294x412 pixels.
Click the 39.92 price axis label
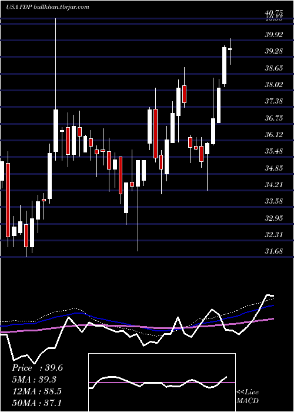point(274,34)
